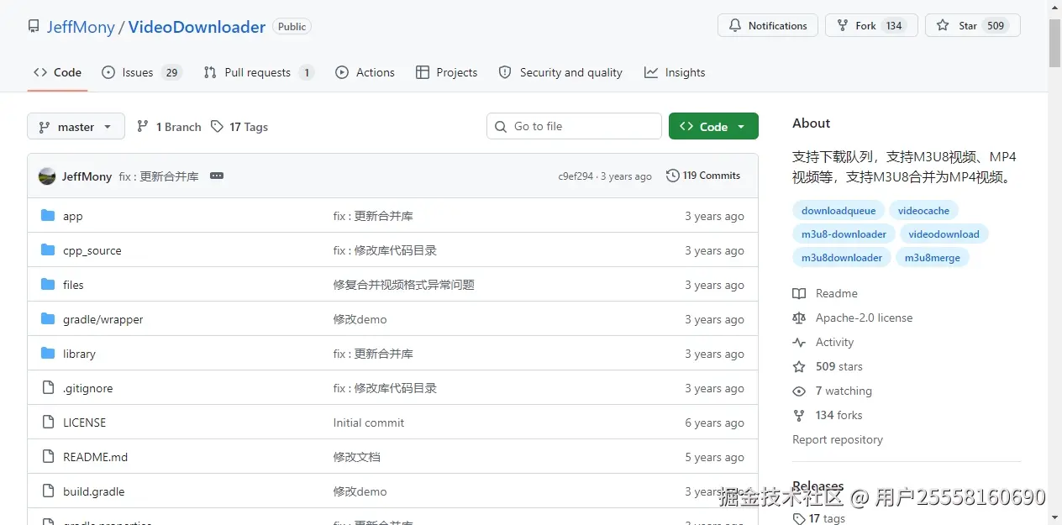This screenshot has height=525, width=1062.
Task: Switch to the Code tab
Action: (x=58, y=72)
